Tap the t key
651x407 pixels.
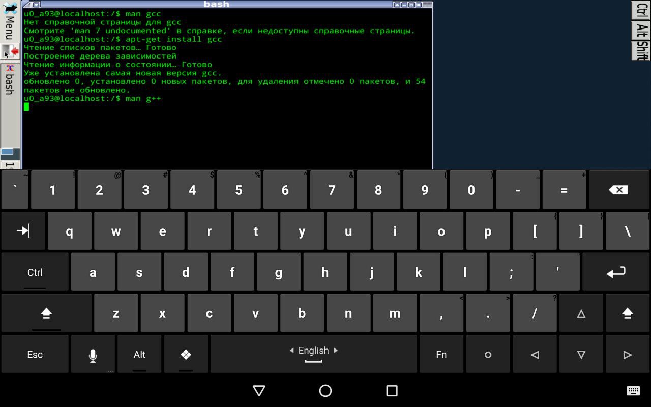(255, 231)
